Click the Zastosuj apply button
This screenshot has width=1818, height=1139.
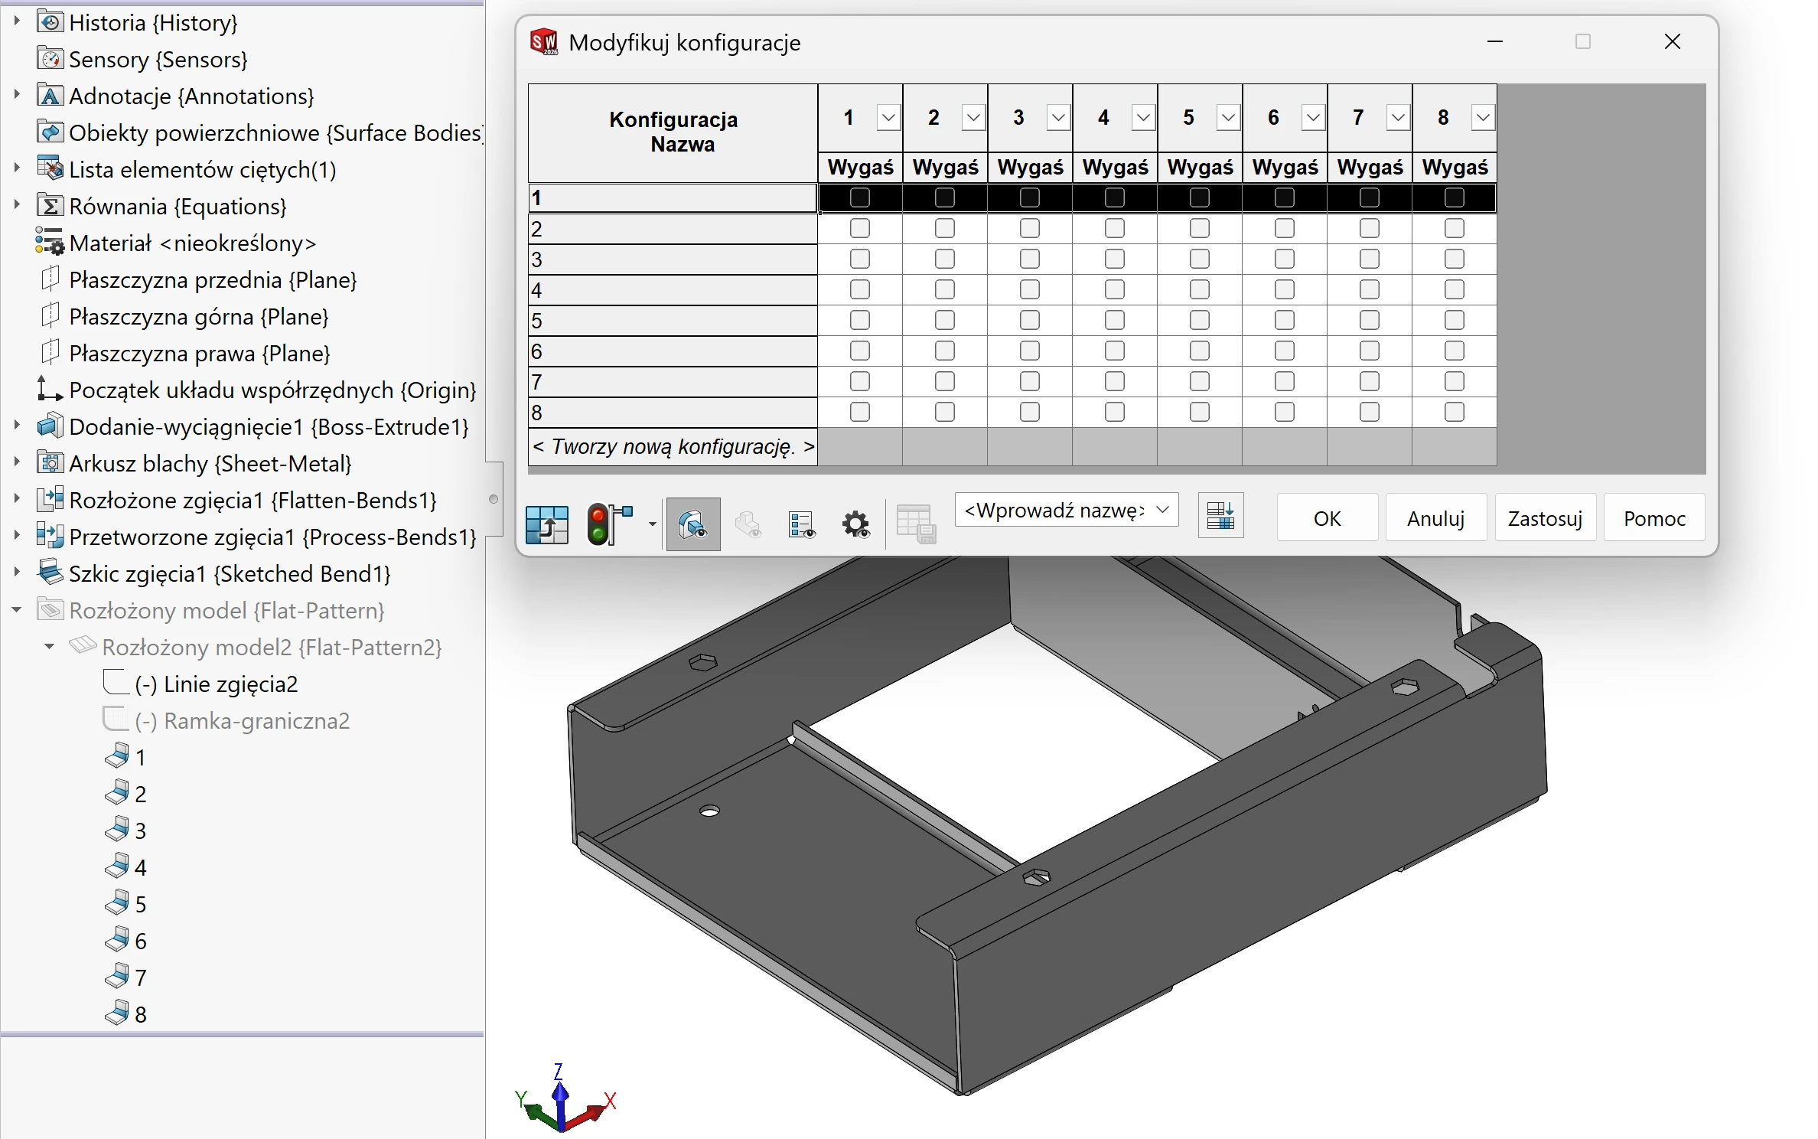(1545, 518)
